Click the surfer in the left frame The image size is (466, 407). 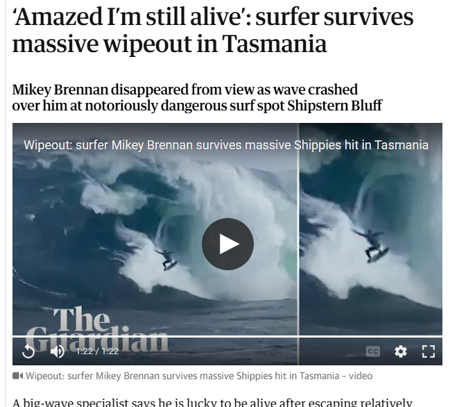tap(168, 259)
